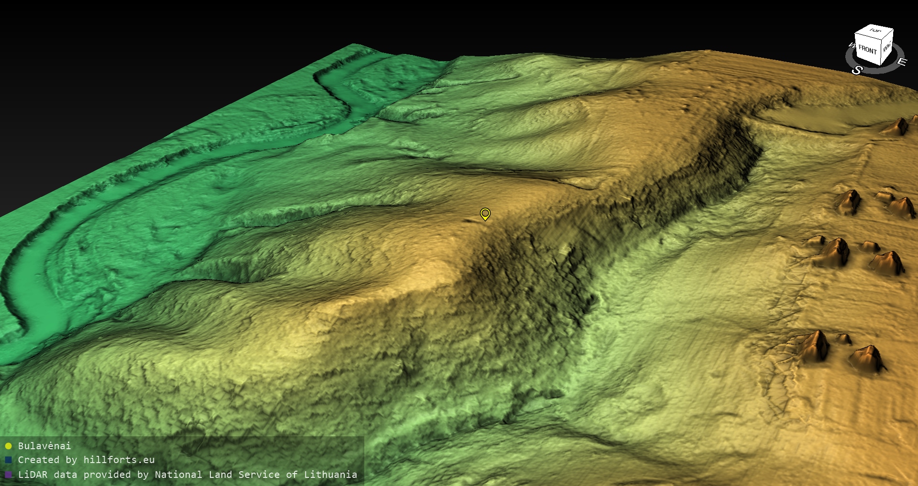The height and width of the screenshot is (486, 918).
Task: Click the yellow Bulavėnai location pin marker
Action: click(485, 213)
